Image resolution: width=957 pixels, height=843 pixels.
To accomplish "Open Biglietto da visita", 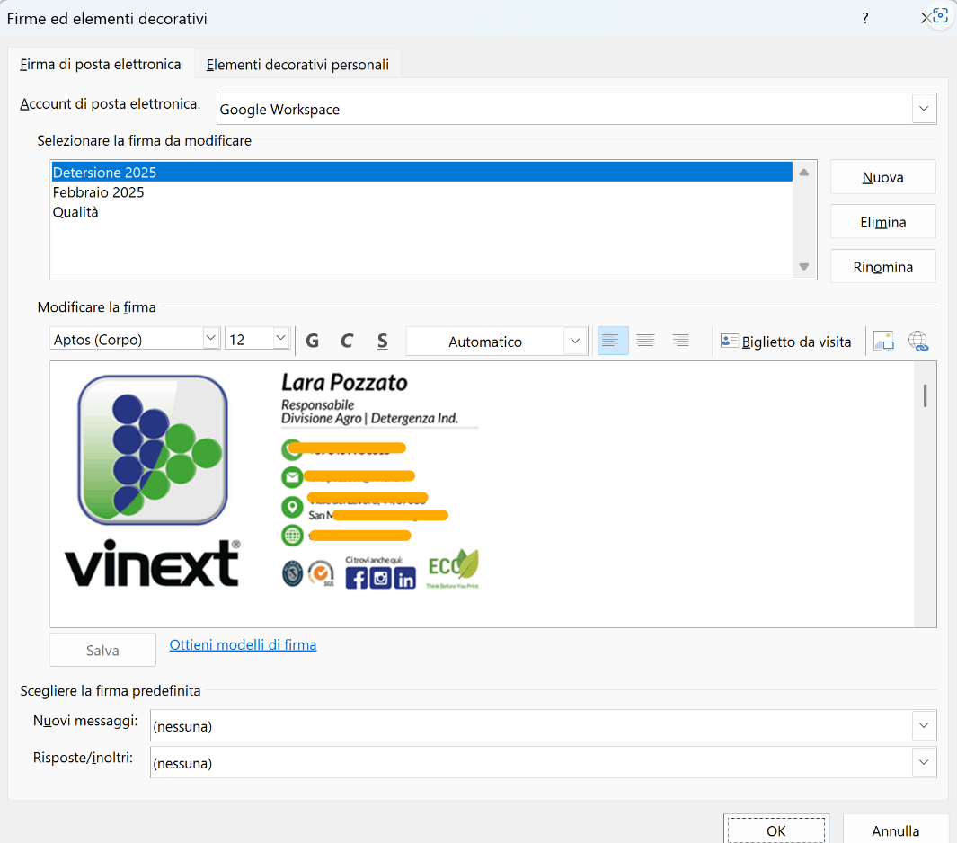I will pos(786,342).
